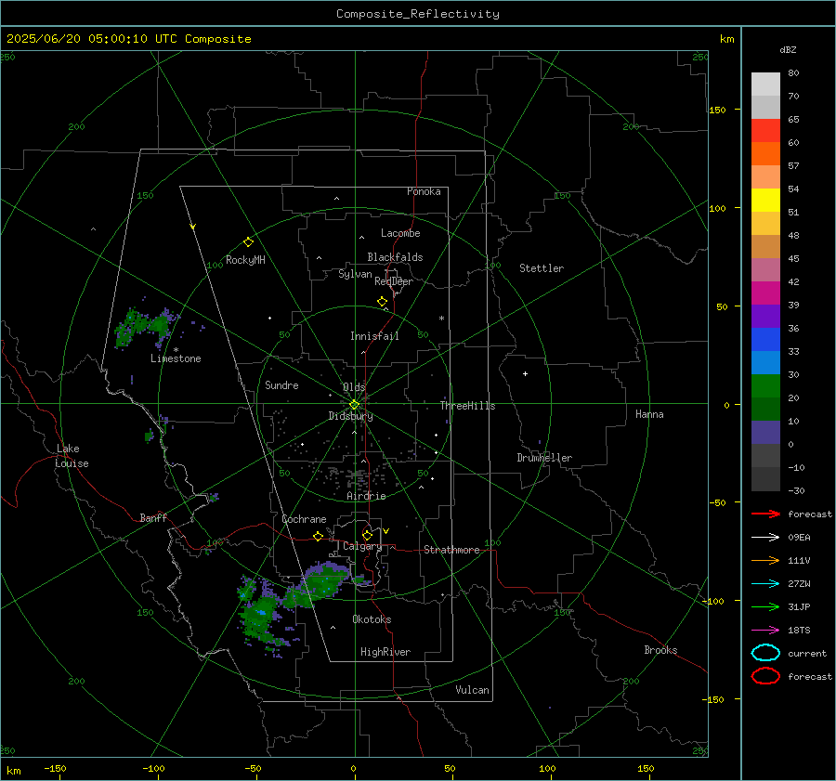Screen dimensions: 836x781
Task: Click the Limestone label
Action: 176,358
